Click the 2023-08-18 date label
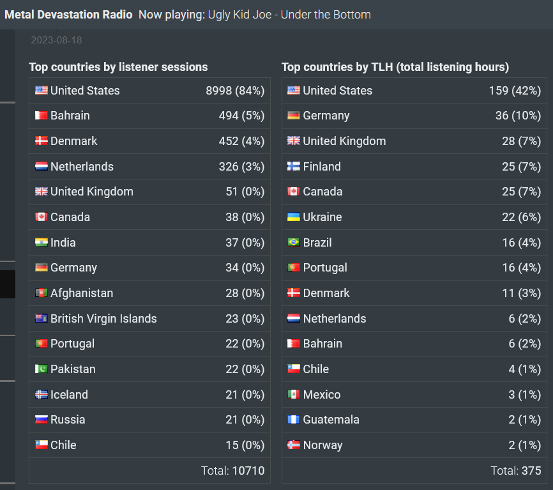Image resolution: width=553 pixels, height=490 pixels. [56, 40]
